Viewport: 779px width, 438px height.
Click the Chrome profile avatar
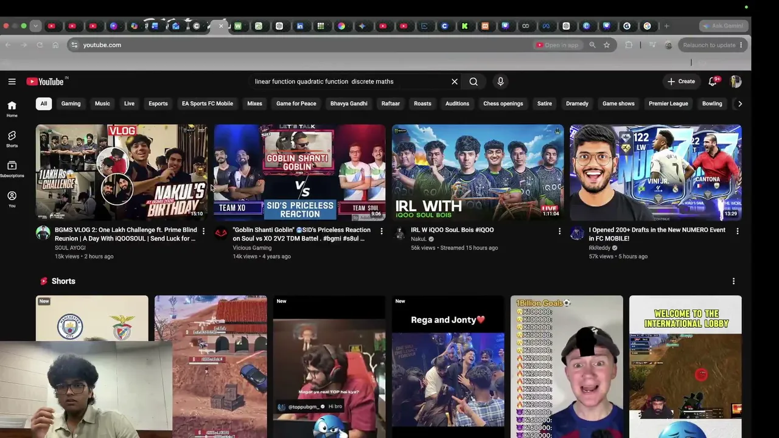pyautogui.click(x=668, y=45)
